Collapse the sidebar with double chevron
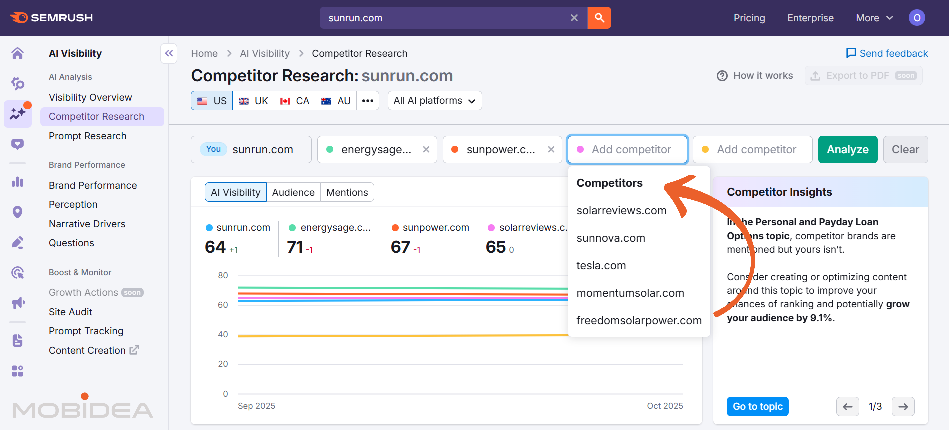The image size is (949, 430). coord(169,53)
